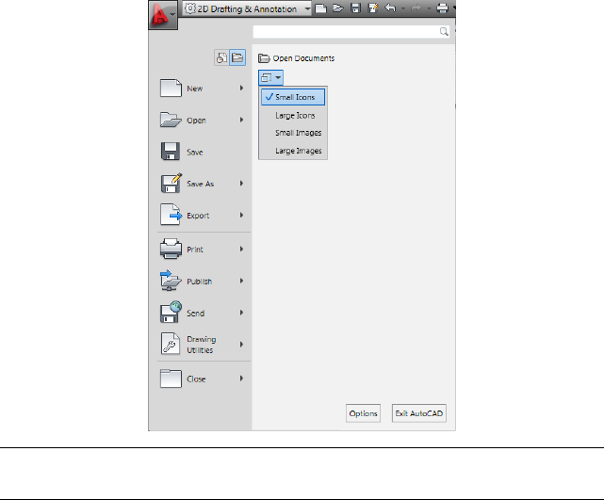
Task: Expand the Open submenu arrow
Action: click(x=241, y=120)
